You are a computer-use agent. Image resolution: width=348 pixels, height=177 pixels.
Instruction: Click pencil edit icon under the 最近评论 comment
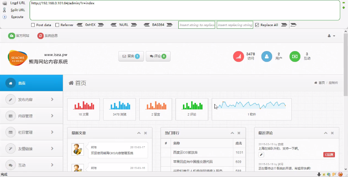coord(261,155)
